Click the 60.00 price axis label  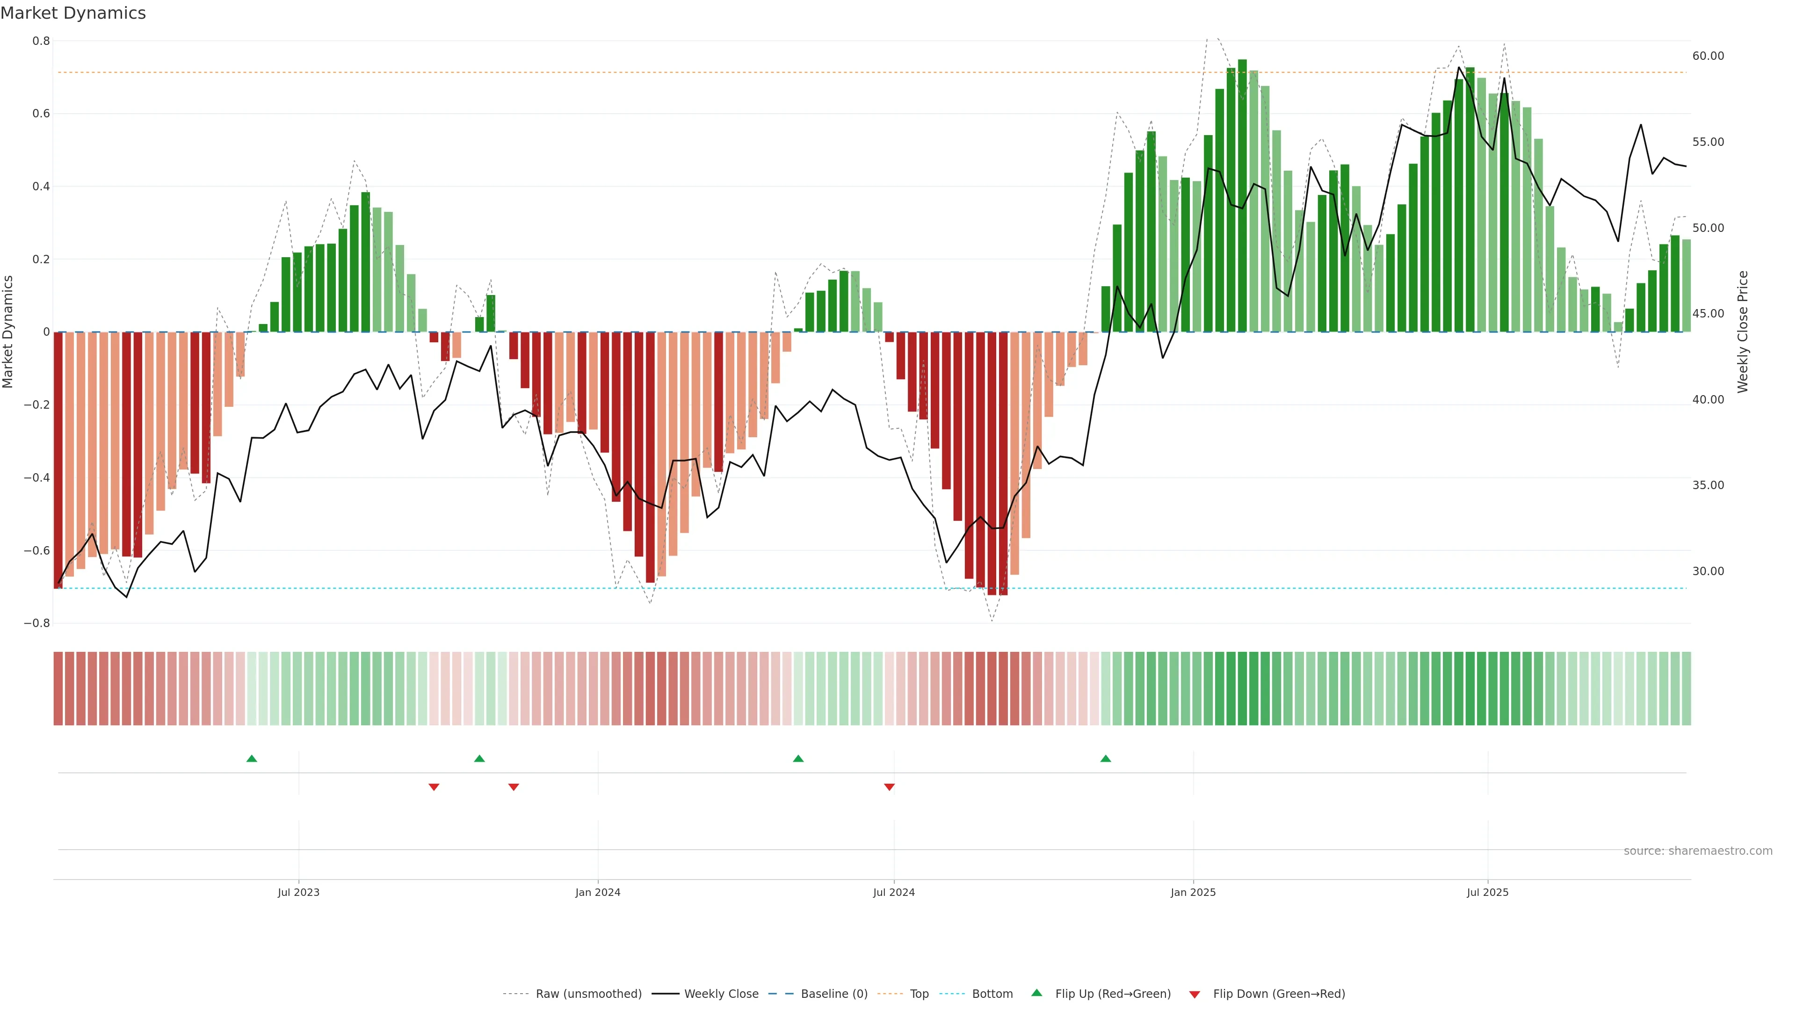tap(1708, 56)
